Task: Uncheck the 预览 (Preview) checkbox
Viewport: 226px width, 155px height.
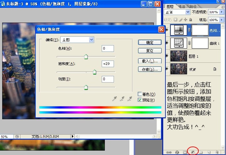Action: (140, 100)
